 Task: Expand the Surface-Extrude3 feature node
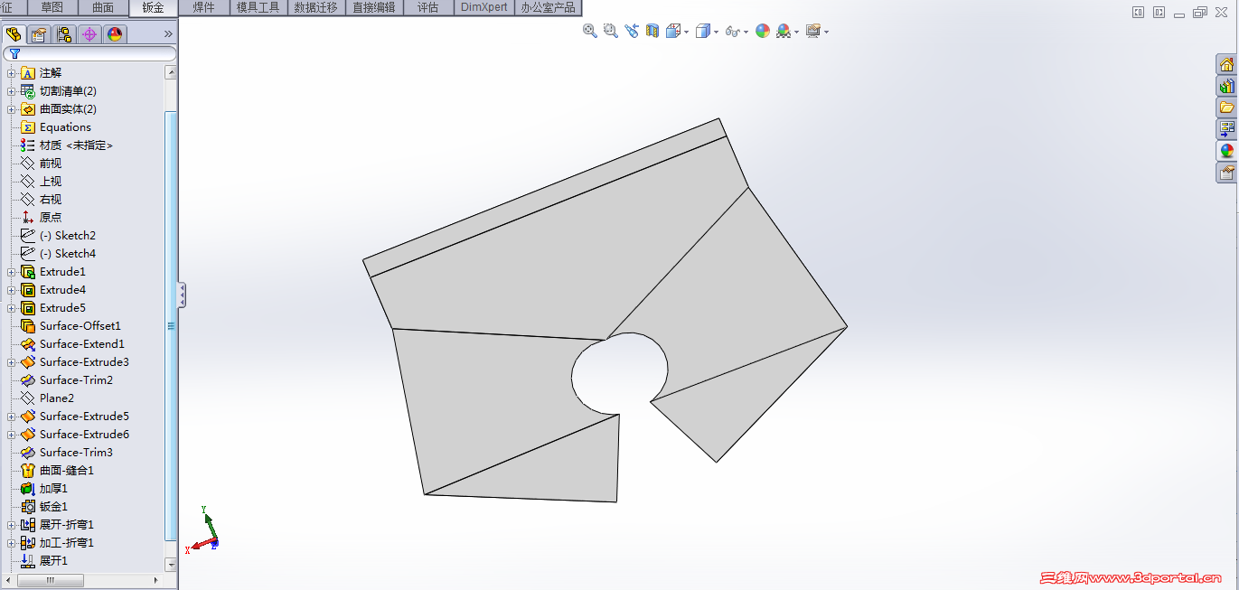click(11, 362)
